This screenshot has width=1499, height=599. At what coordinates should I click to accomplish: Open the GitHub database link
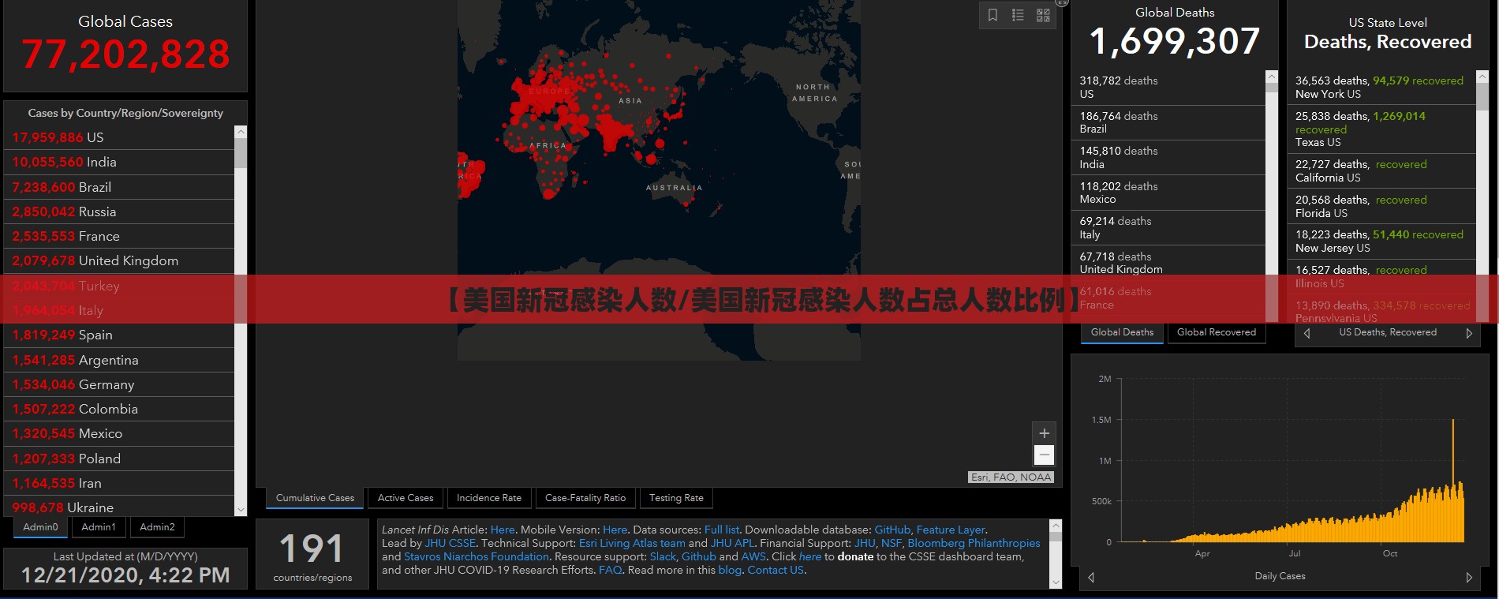(x=892, y=530)
